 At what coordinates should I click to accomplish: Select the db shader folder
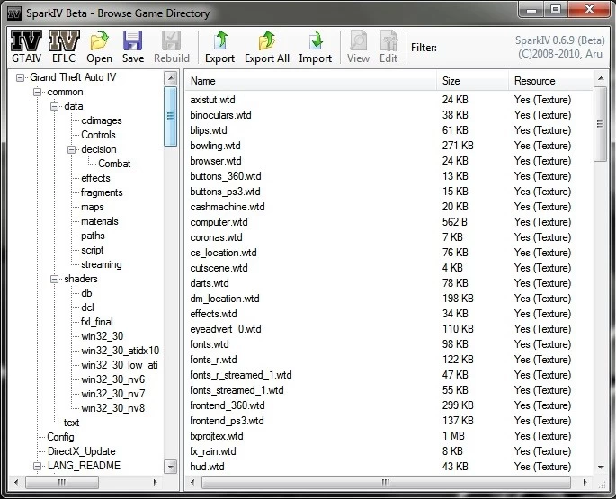point(86,293)
